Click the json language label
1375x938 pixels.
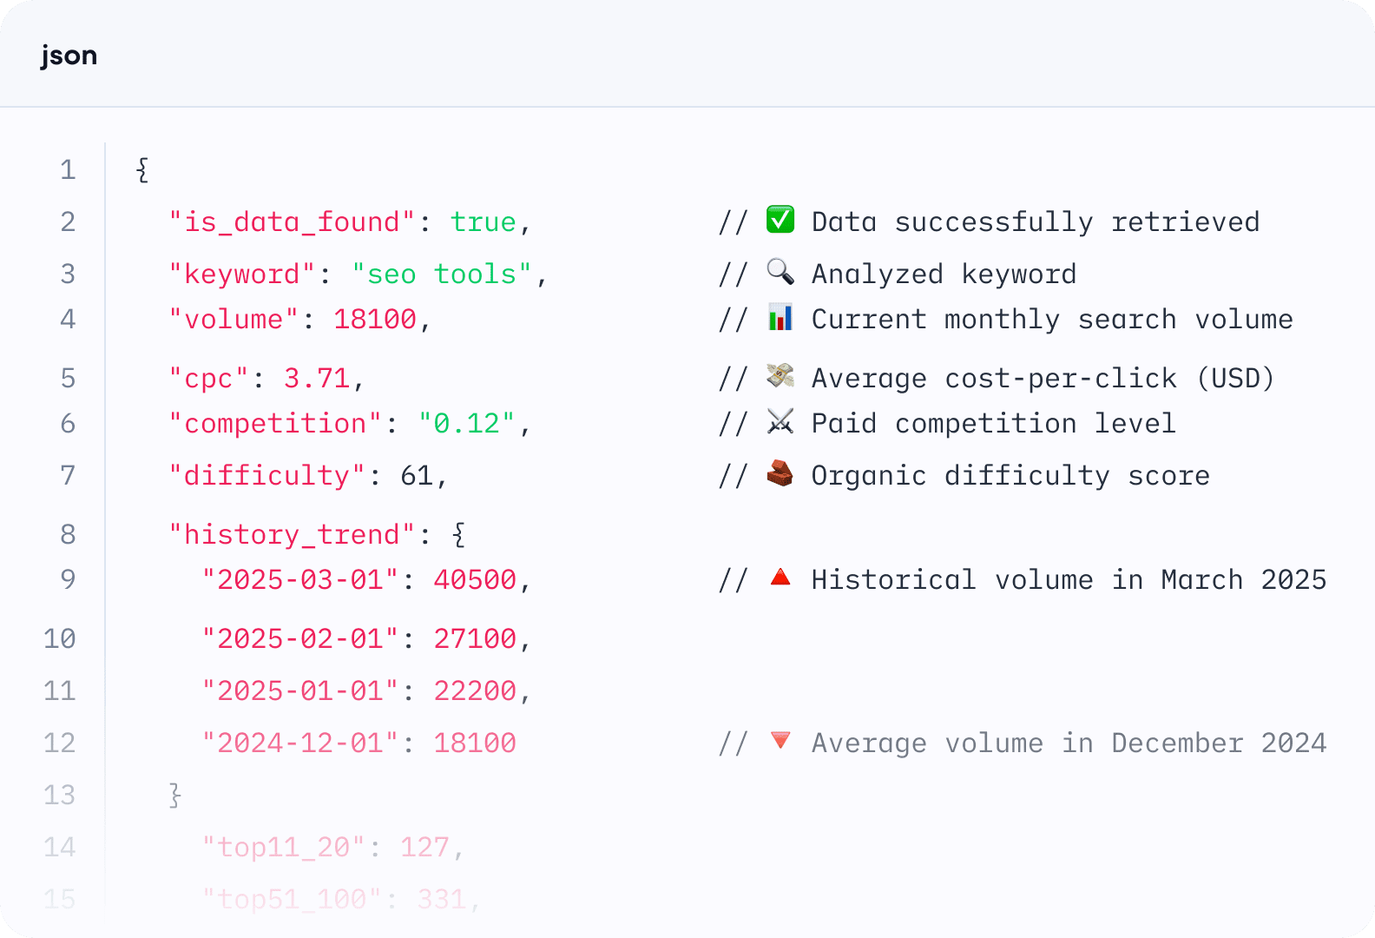pyautogui.click(x=69, y=56)
